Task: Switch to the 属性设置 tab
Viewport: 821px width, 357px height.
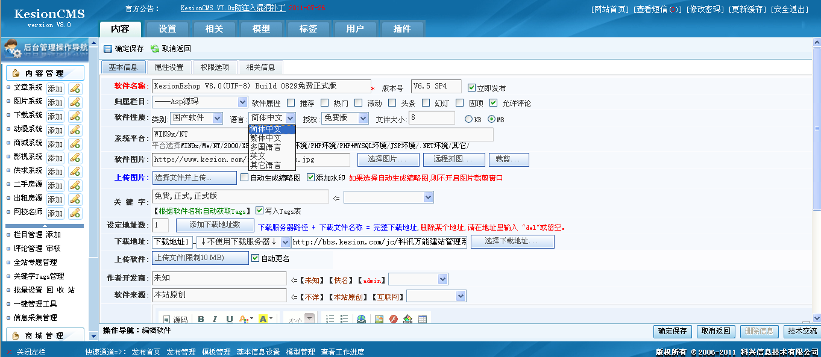Action: (x=169, y=67)
